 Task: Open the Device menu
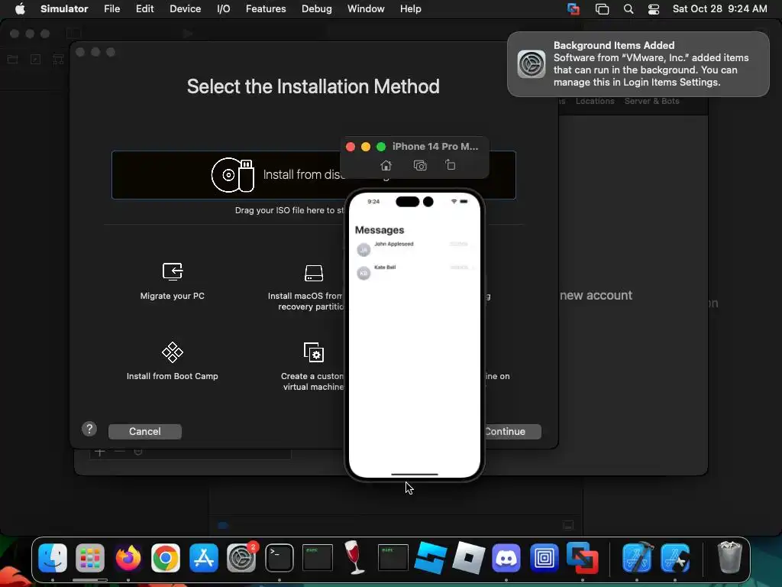[x=185, y=8]
